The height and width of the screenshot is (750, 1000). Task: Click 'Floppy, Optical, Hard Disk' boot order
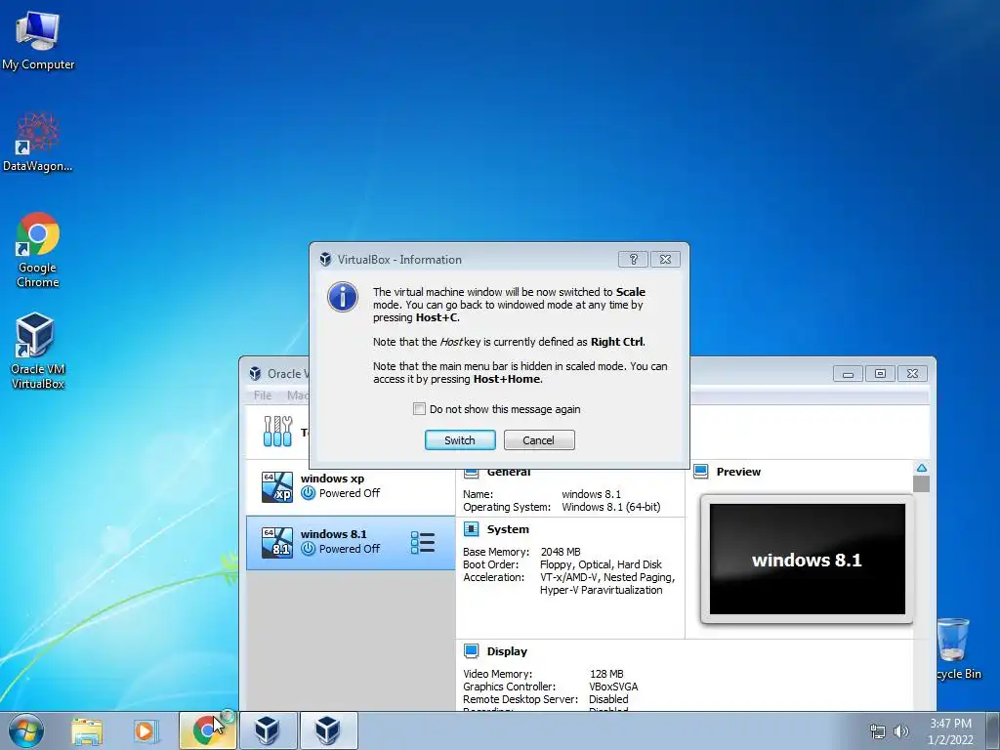click(x=601, y=564)
